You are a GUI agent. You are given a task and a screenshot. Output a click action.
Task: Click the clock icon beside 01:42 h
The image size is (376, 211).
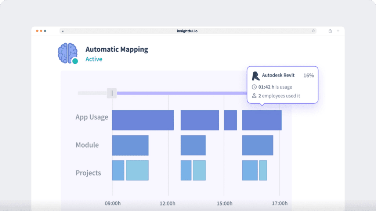tap(254, 87)
